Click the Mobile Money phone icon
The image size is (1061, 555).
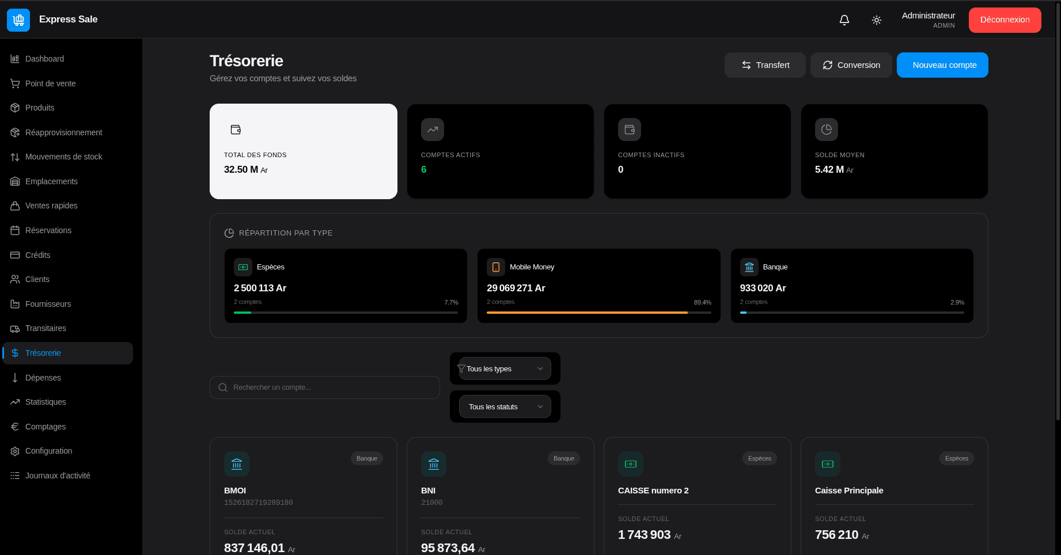click(x=496, y=267)
